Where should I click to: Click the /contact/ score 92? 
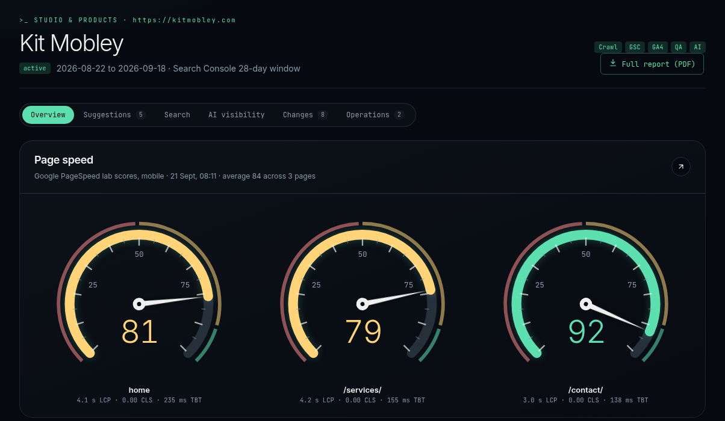tap(586, 331)
